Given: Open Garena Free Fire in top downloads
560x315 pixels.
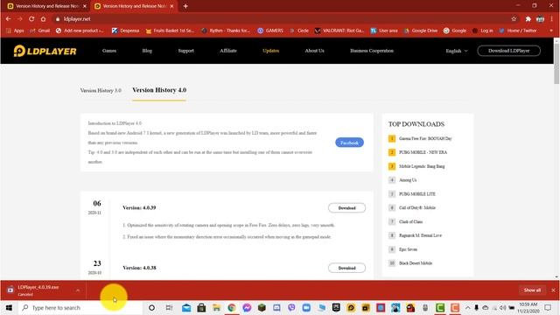Looking at the screenshot, I should coord(425,138).
